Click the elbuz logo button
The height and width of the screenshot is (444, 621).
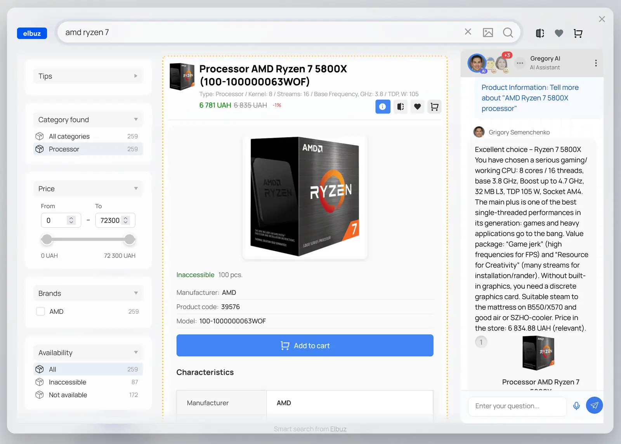tap(32, 33)
